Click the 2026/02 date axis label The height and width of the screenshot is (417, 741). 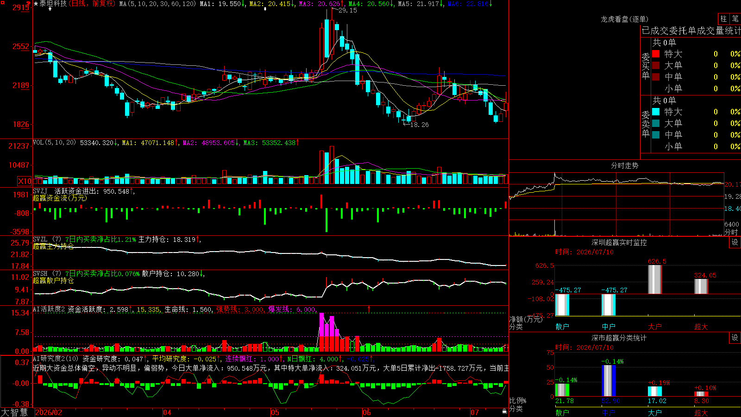click(49, 412)
